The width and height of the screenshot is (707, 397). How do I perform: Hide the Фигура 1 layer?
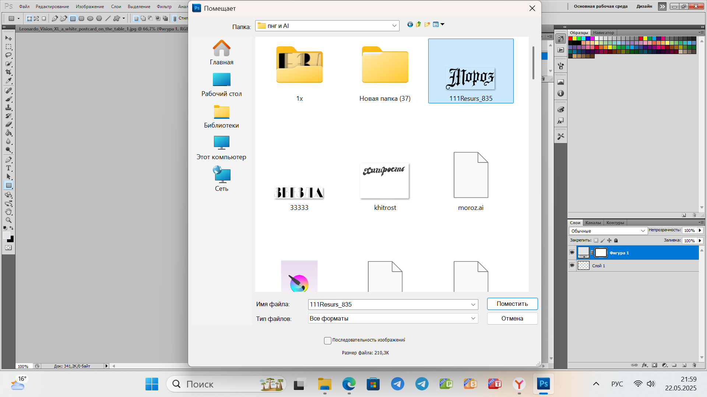point(572,253)
